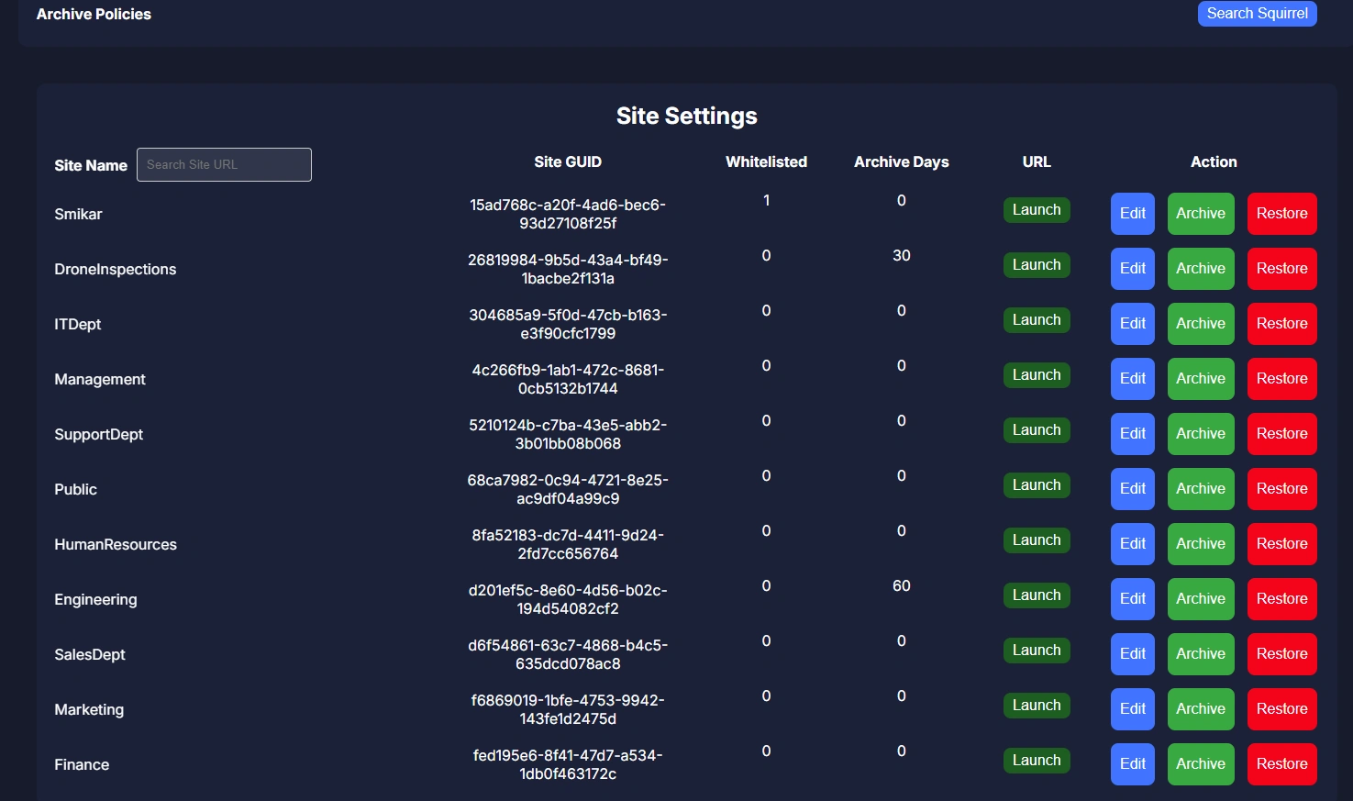Edit the DroneInspections site settings
The width and height of the screenshot is (1353, 801).
pos(1132,269)
